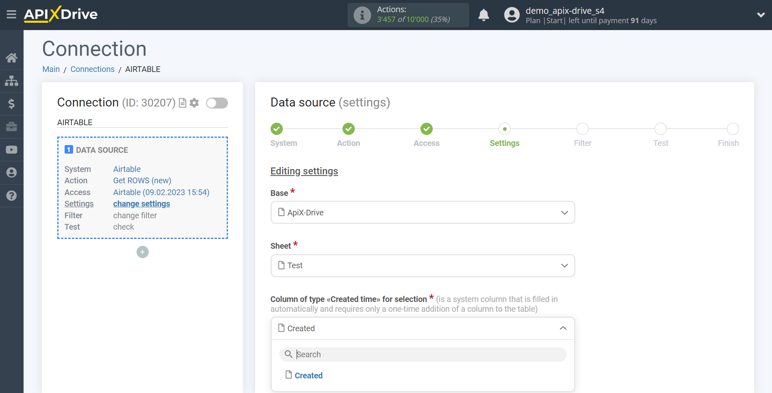The width and height of the screenshot is (772, 393).
Task: Open the billing dollar icon in sidebar
Action: coord(11,104)
